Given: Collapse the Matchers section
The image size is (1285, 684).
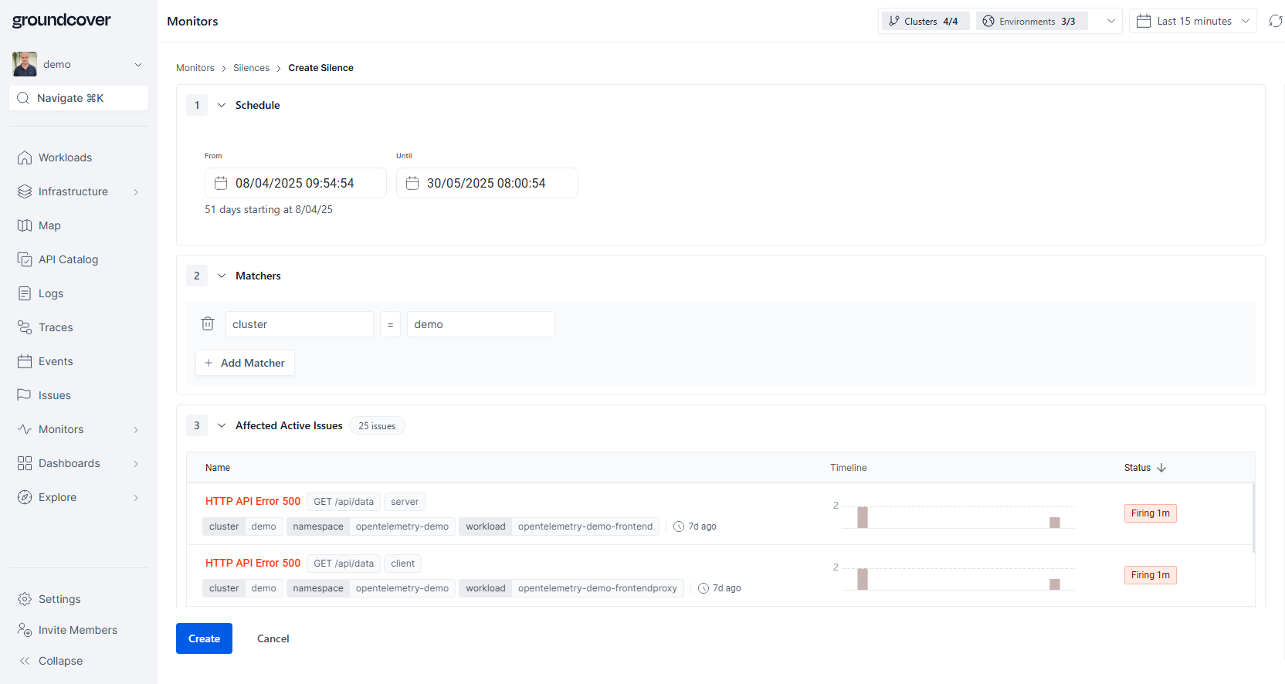Looking at the screenshot, I should coord(222,276).
